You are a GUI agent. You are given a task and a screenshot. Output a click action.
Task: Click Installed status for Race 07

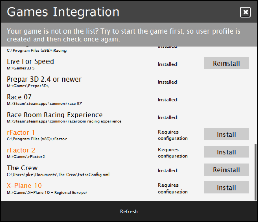point(168,100)
